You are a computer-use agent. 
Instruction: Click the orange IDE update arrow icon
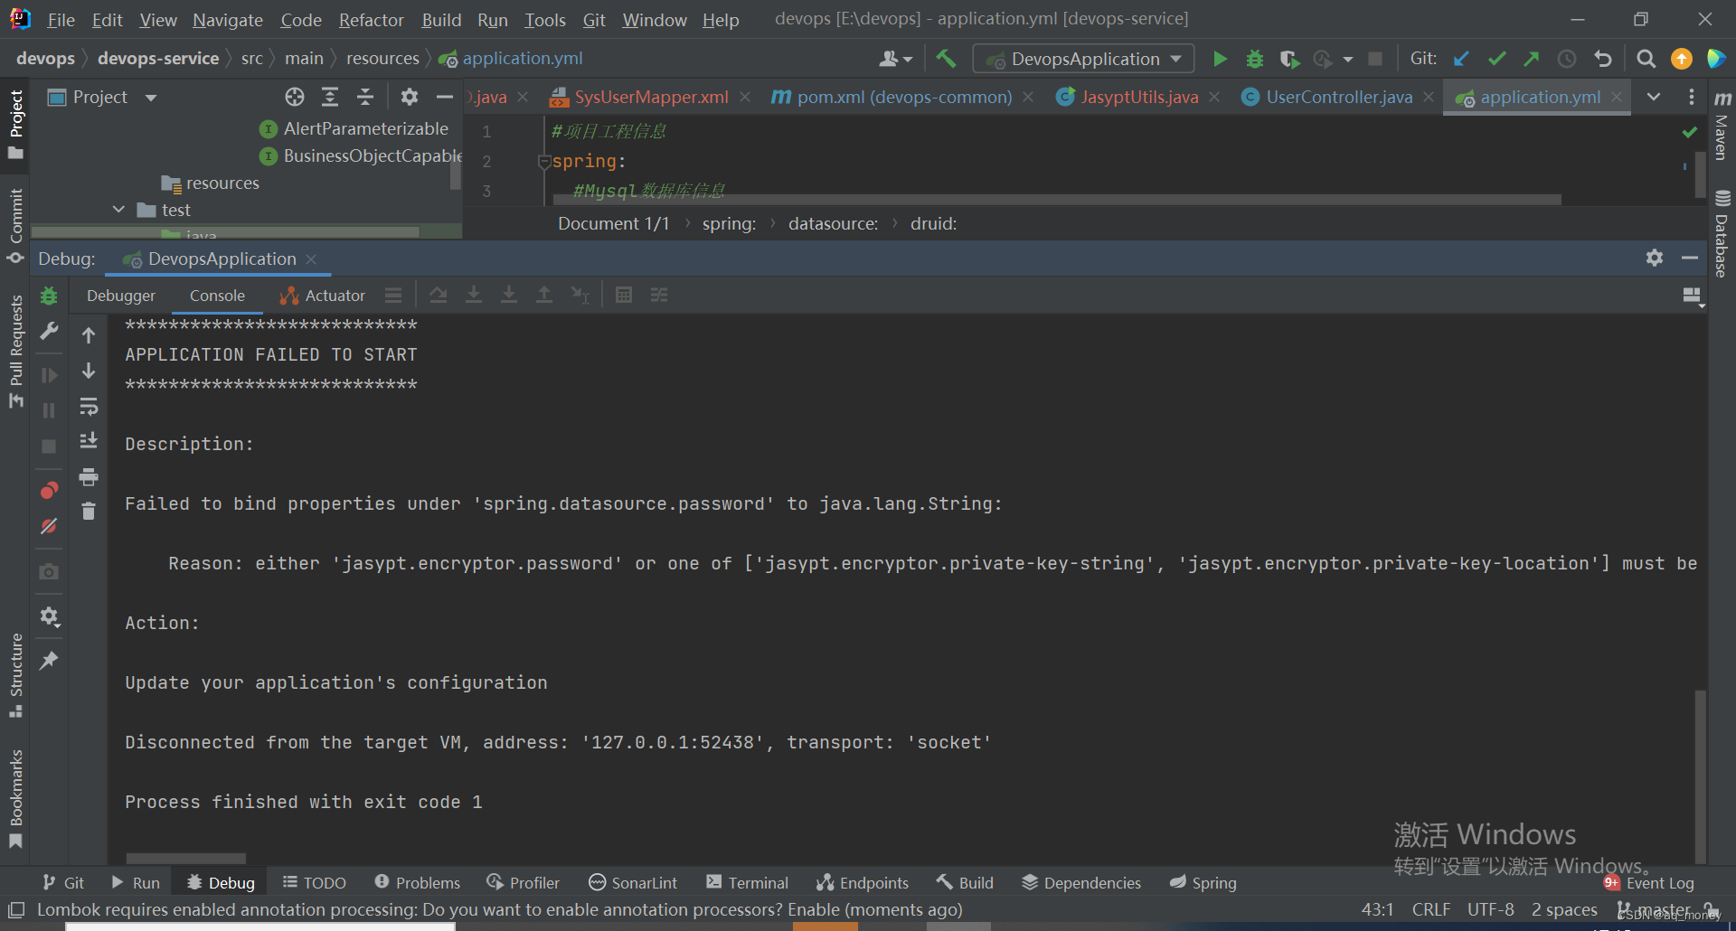tap(1682, 59)
